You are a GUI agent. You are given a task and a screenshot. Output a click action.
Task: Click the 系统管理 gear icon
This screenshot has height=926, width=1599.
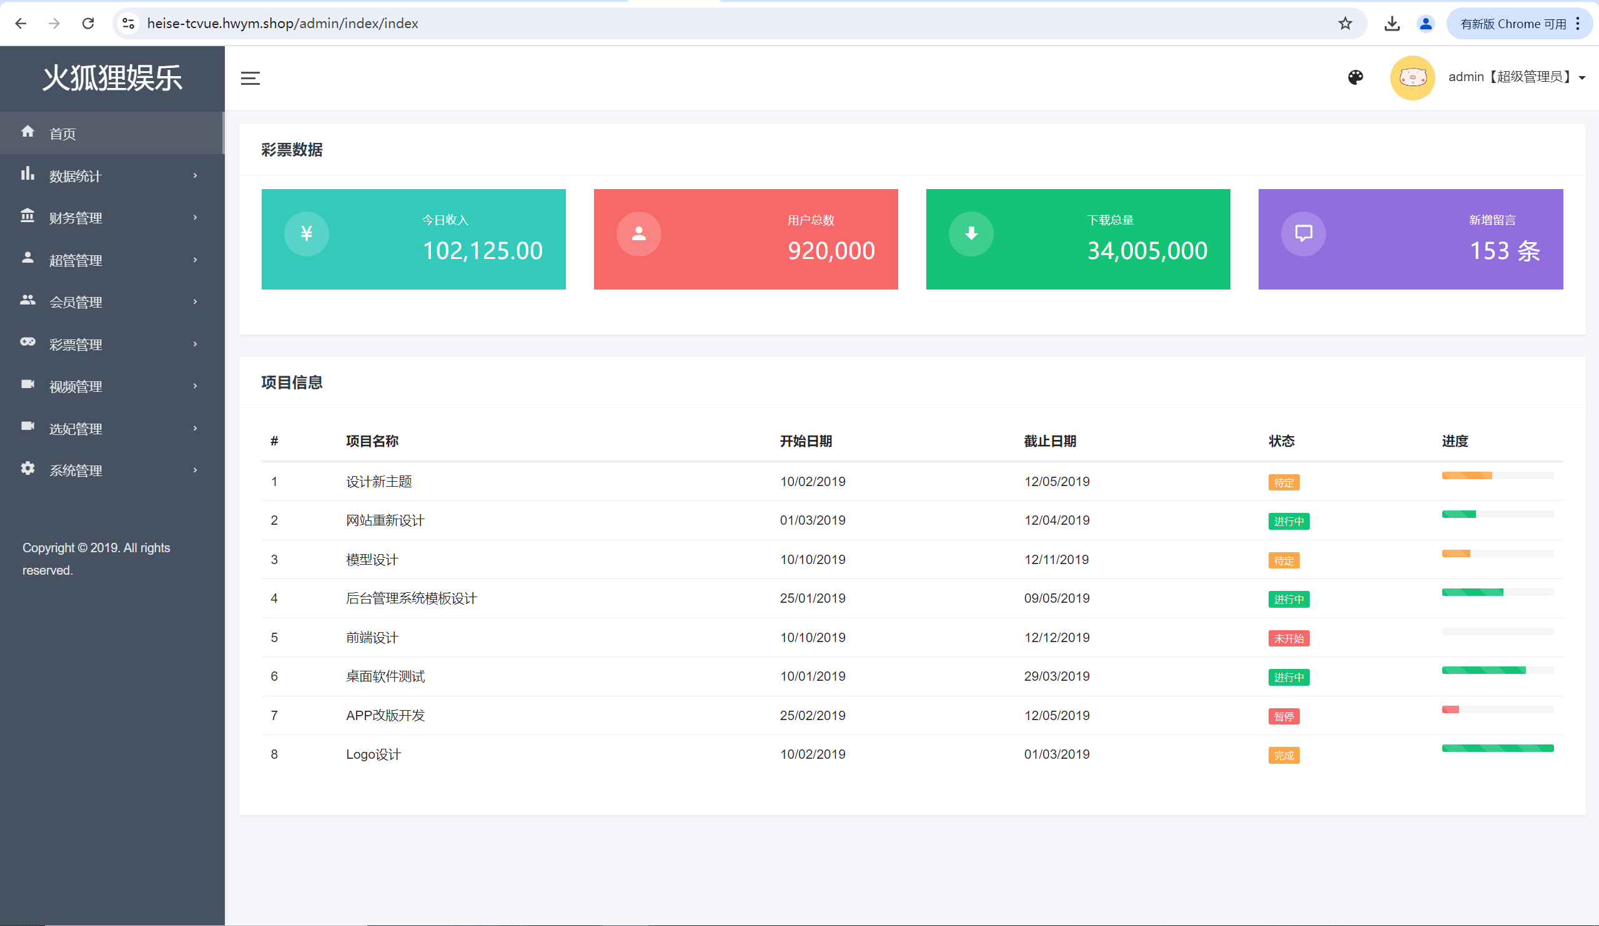click(27, 469)
